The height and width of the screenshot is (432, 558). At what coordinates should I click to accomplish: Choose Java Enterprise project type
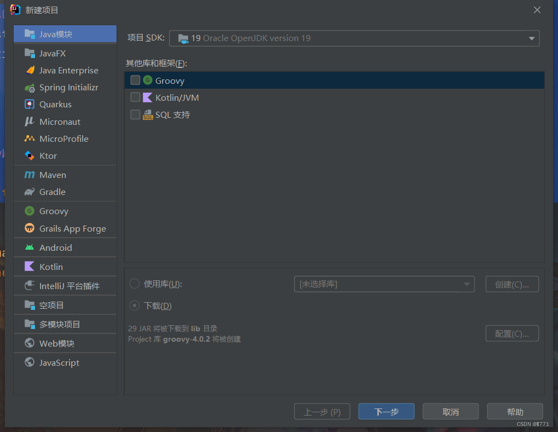click(65, 70)
